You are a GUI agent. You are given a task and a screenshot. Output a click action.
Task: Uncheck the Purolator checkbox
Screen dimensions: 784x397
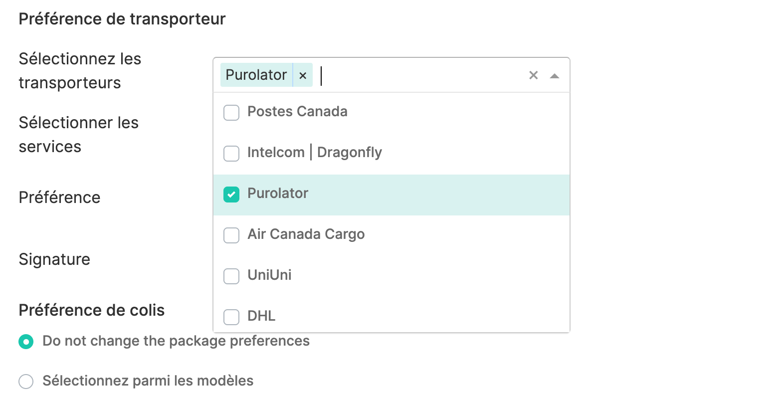pyautogui.click(x=231, y=194)
